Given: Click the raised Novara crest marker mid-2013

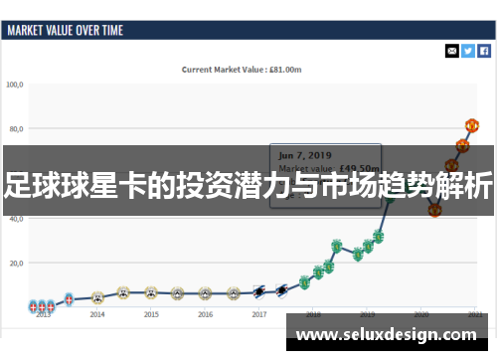Looking at the screenshot, I should tap(69, 299).
